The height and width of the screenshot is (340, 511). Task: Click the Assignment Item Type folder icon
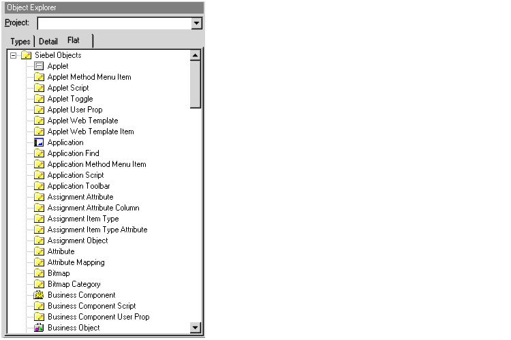[39, 219]
